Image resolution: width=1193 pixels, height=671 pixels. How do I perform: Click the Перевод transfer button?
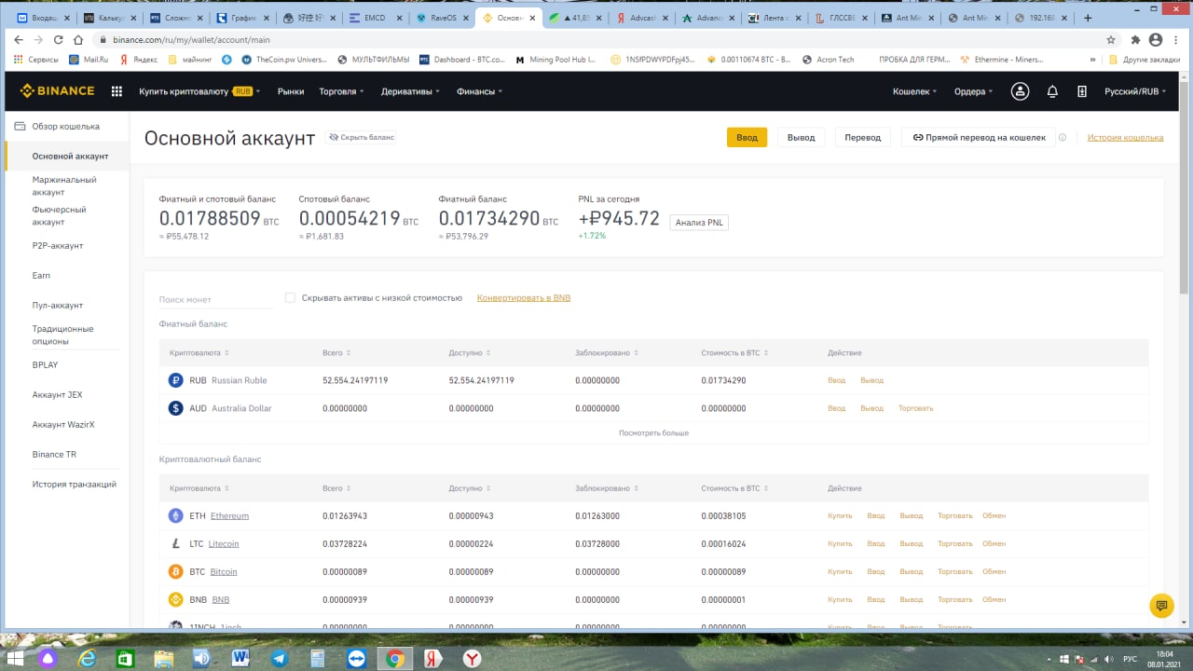(863, 137)
